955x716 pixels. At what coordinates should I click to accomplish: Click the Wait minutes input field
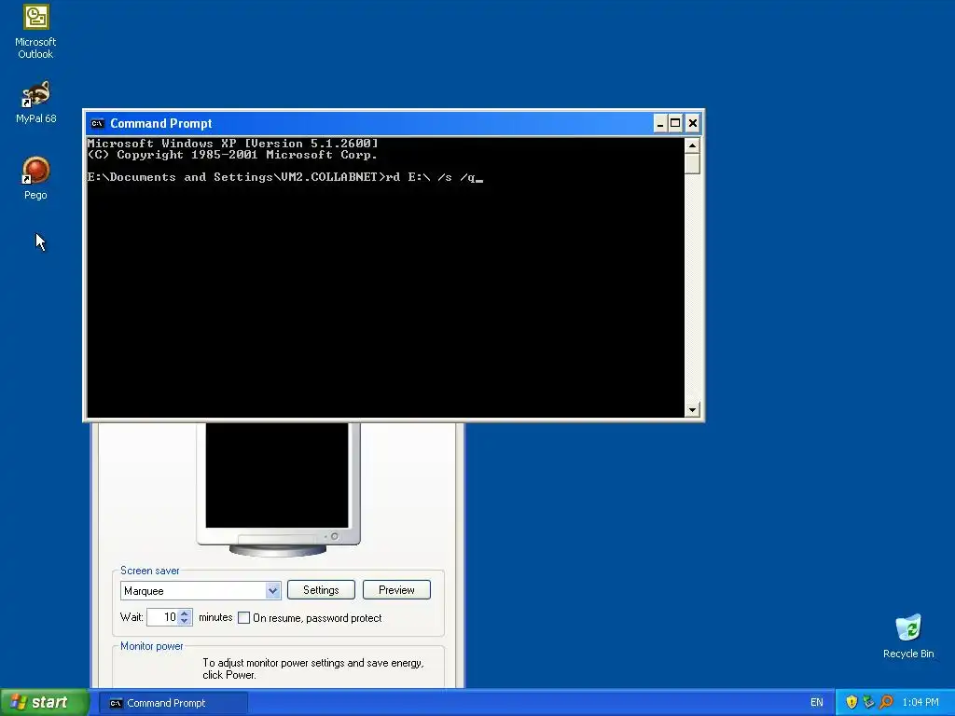162,617
